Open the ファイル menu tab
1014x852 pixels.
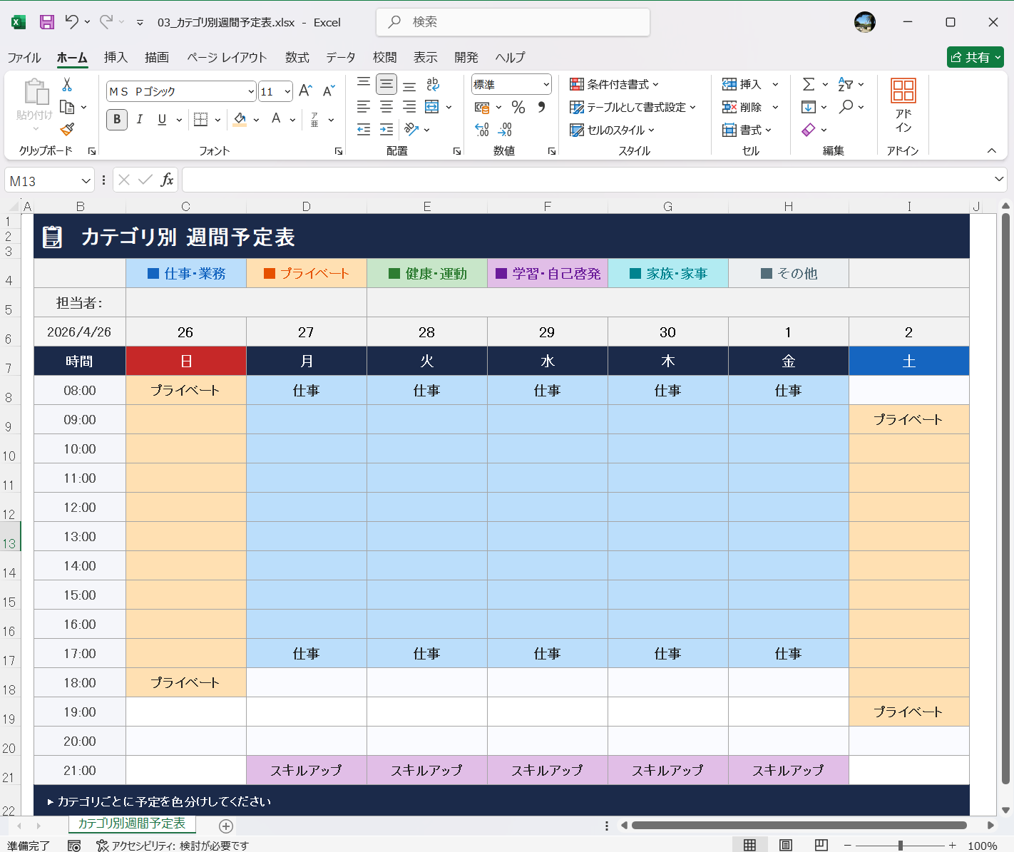click(24, 57)
